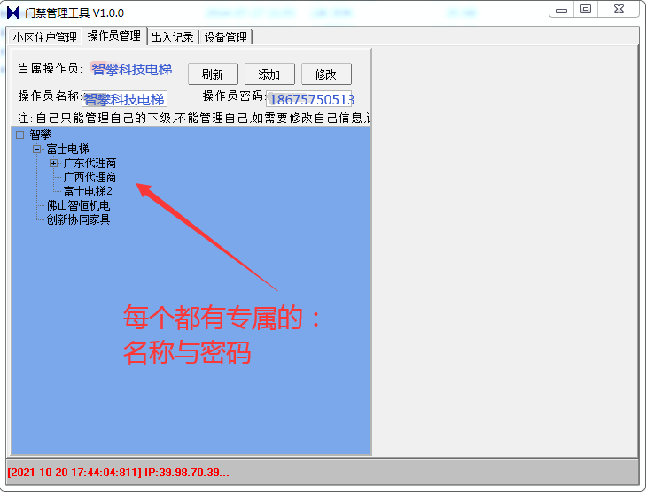
Task: Select the 操作员管理 tab
Action: click(x=114, y=36)
